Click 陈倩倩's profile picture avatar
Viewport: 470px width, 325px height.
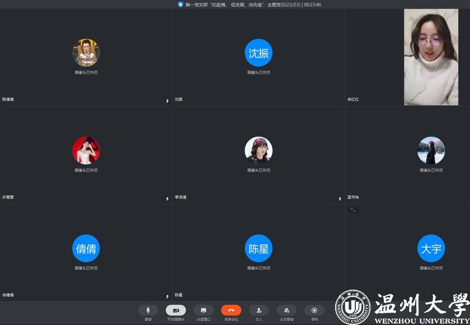tap(86, 53)
